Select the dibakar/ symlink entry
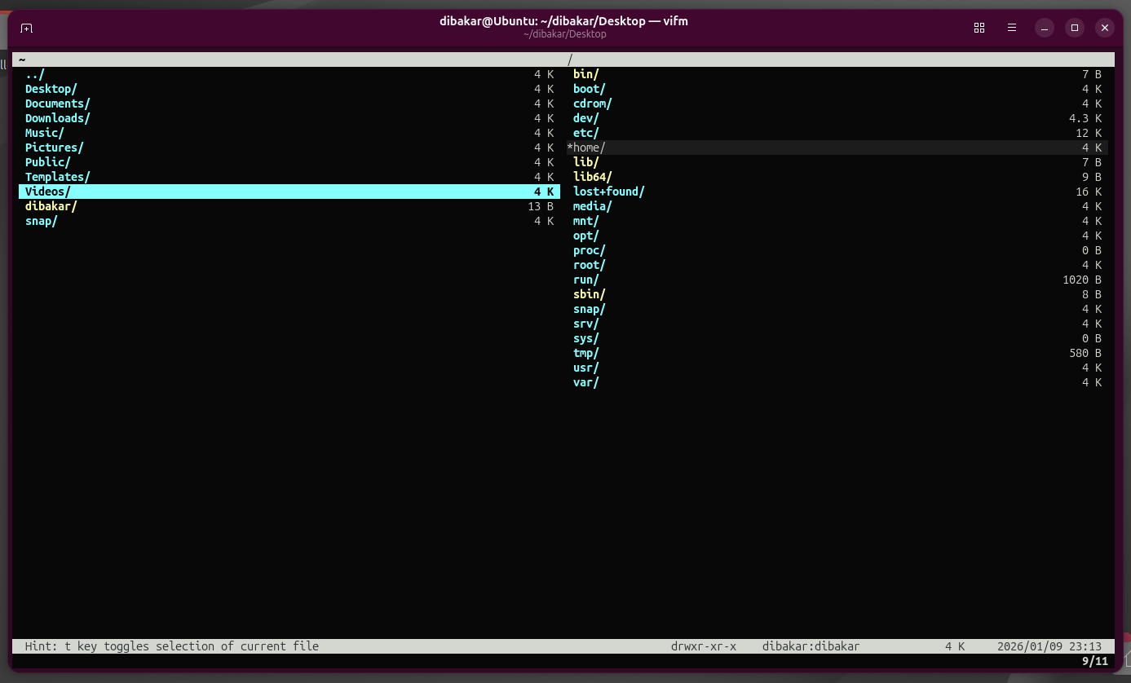This screenshot has width=1131, height=683. tap(51, 206)
